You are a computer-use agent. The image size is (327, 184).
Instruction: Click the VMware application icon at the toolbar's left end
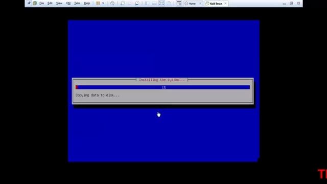point(29,3)
